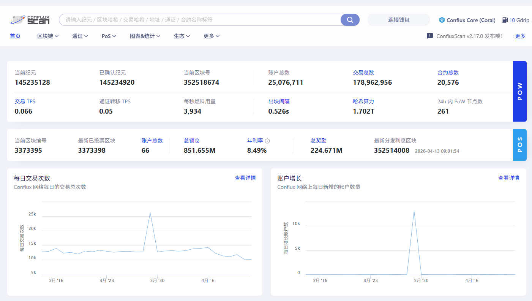Viewport: 532px width, 301px height.
Task: Click the info icon beside 年利率
Action: pos(267,141)
